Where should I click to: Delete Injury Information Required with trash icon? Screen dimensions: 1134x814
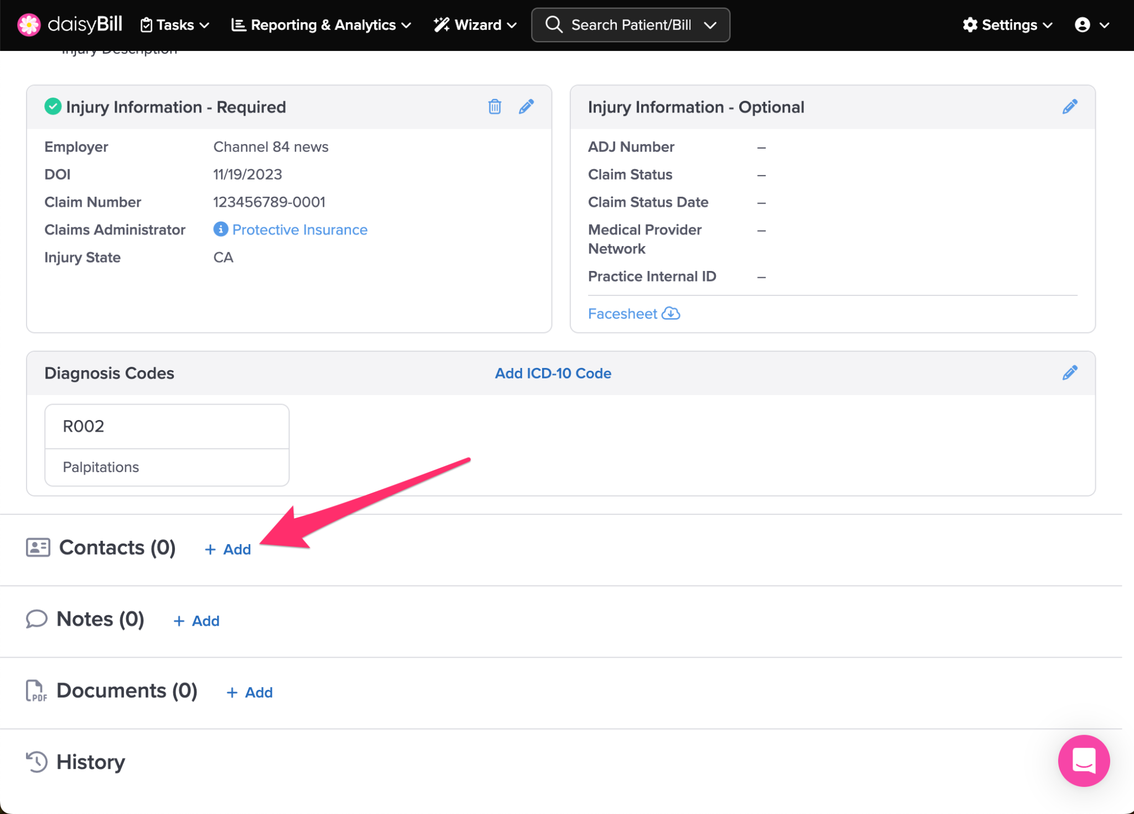pyautogui.click(x=494, y=106)
